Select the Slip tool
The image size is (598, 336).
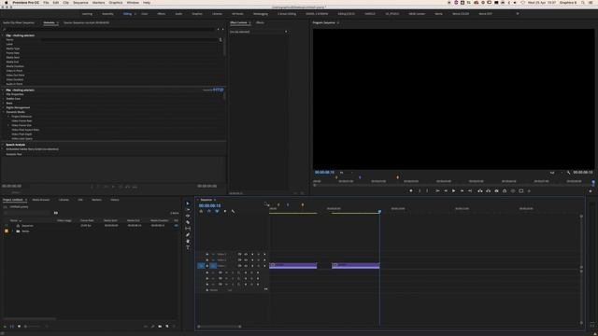coord(188,229)
